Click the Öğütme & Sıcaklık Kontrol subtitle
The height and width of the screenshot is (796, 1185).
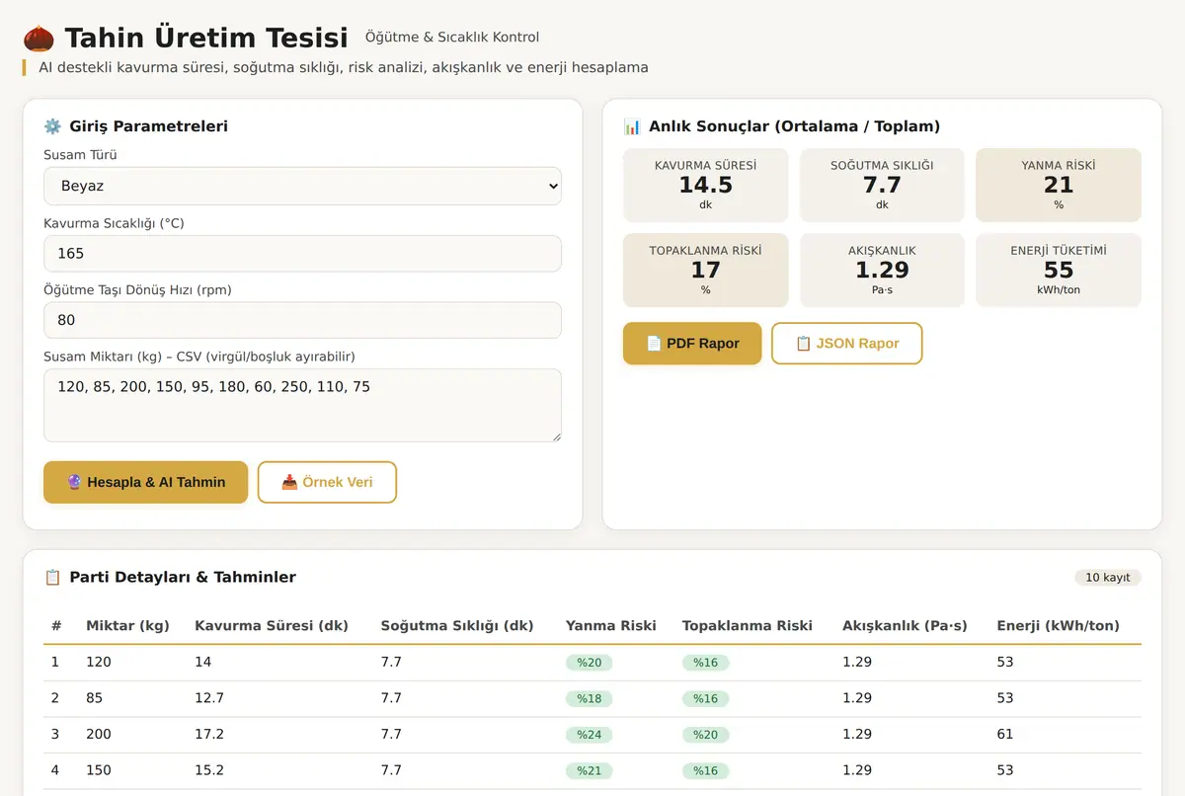coord(452,38)
